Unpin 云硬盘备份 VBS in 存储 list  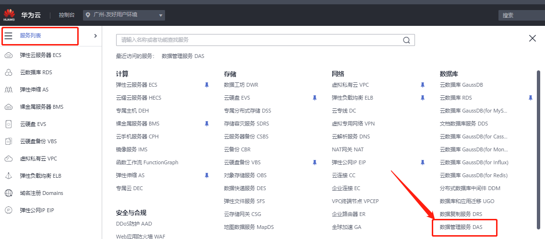click(315, 162)
